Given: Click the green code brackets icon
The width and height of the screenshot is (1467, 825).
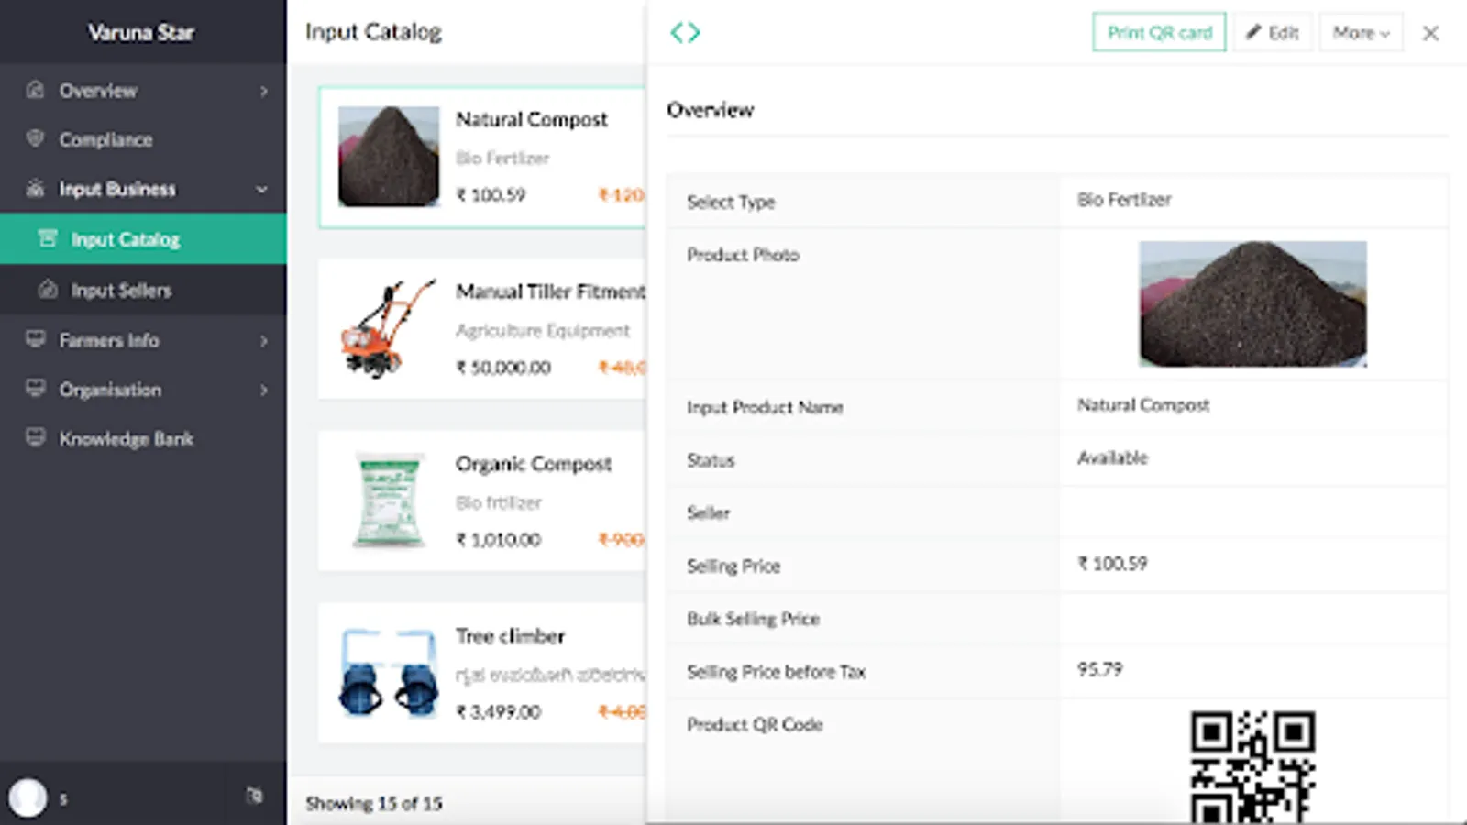Looking at the screenshot, I should [x=685, y=33].
